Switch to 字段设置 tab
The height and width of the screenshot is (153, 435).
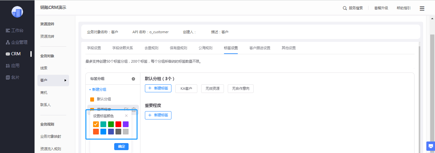pos(94,48)
